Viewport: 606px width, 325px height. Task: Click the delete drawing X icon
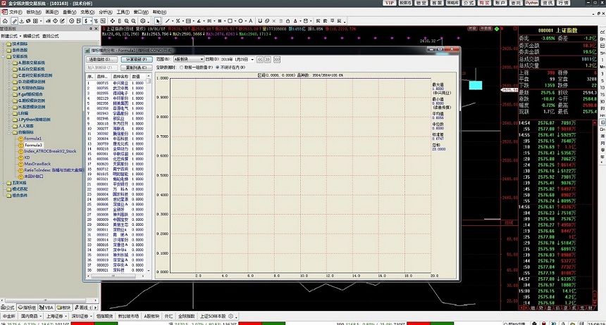[x=274, y=20]
